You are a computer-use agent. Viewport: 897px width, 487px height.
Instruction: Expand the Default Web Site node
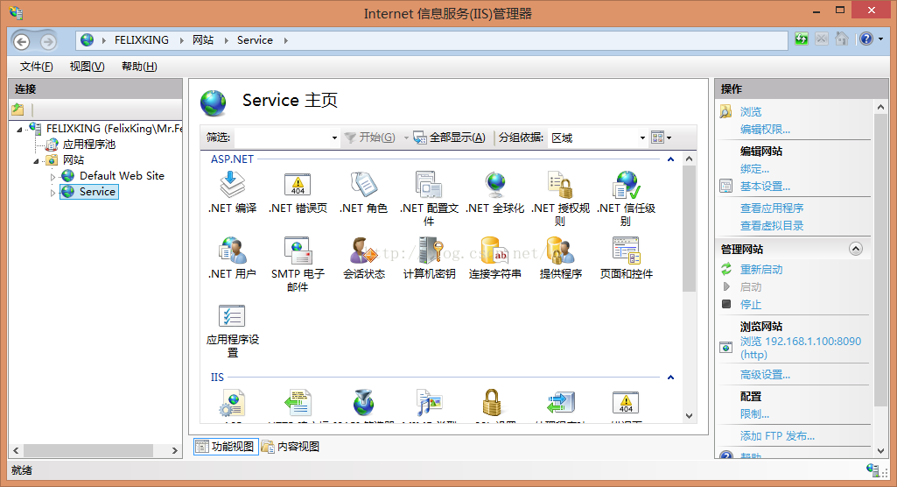(53, 177)
